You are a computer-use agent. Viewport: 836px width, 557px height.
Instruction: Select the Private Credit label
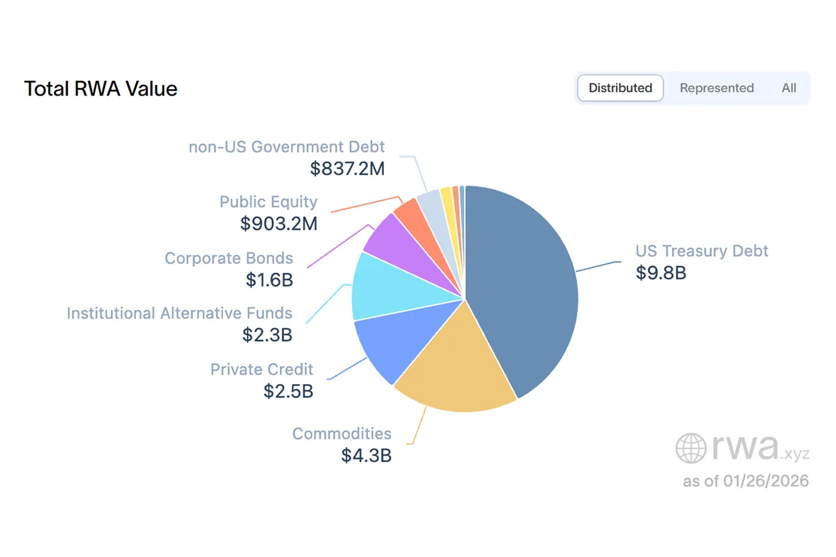pyautogui.click(x=262, y=369)
